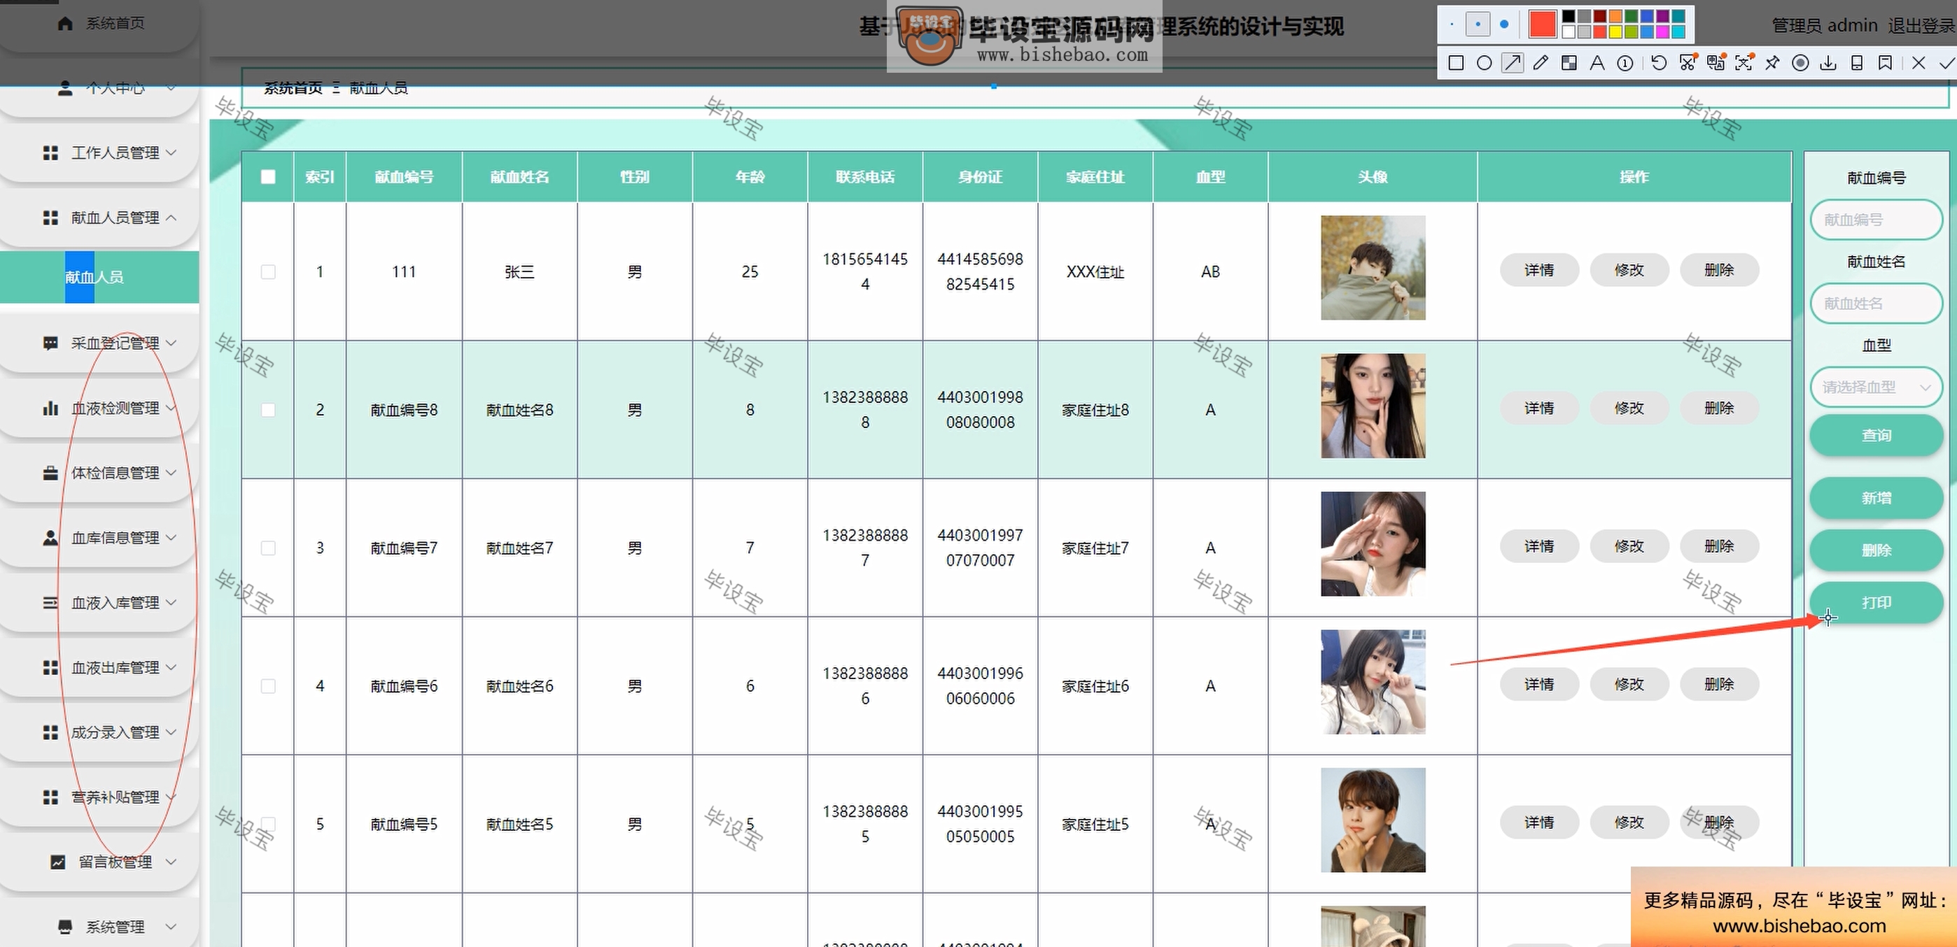Viewport: 1957px width, 947px height.
Task: Pick the purple color swatch
Action: pos(1662,17)
